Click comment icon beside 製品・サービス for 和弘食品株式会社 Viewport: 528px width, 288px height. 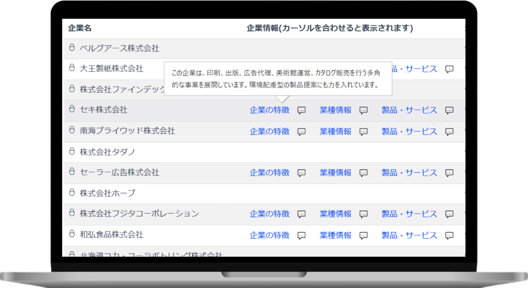pos(450,235)
